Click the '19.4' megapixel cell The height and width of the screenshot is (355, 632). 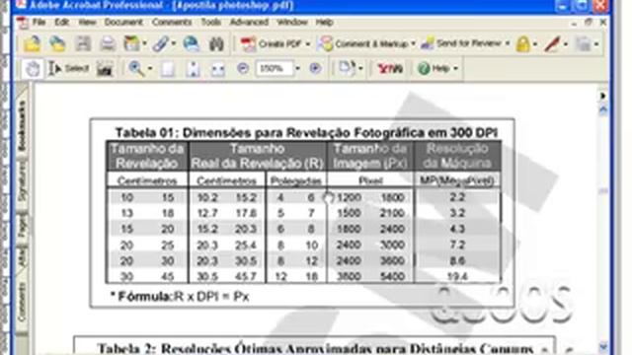tap(457, 276)
